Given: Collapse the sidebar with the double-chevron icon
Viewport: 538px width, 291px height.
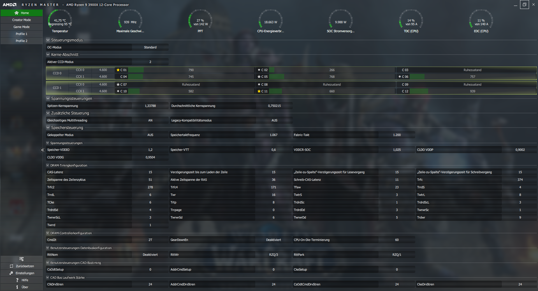Looking at the screenshot, I should coord(43,150).
